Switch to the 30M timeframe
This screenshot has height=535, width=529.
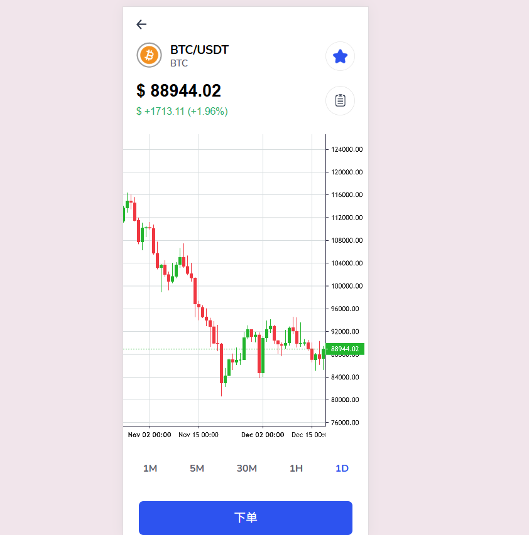[x=246, y=469]
